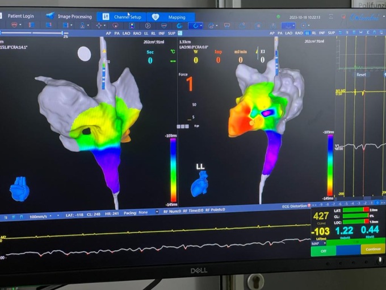Click the red-and-blue panel layout icon

tap(32, 25)
